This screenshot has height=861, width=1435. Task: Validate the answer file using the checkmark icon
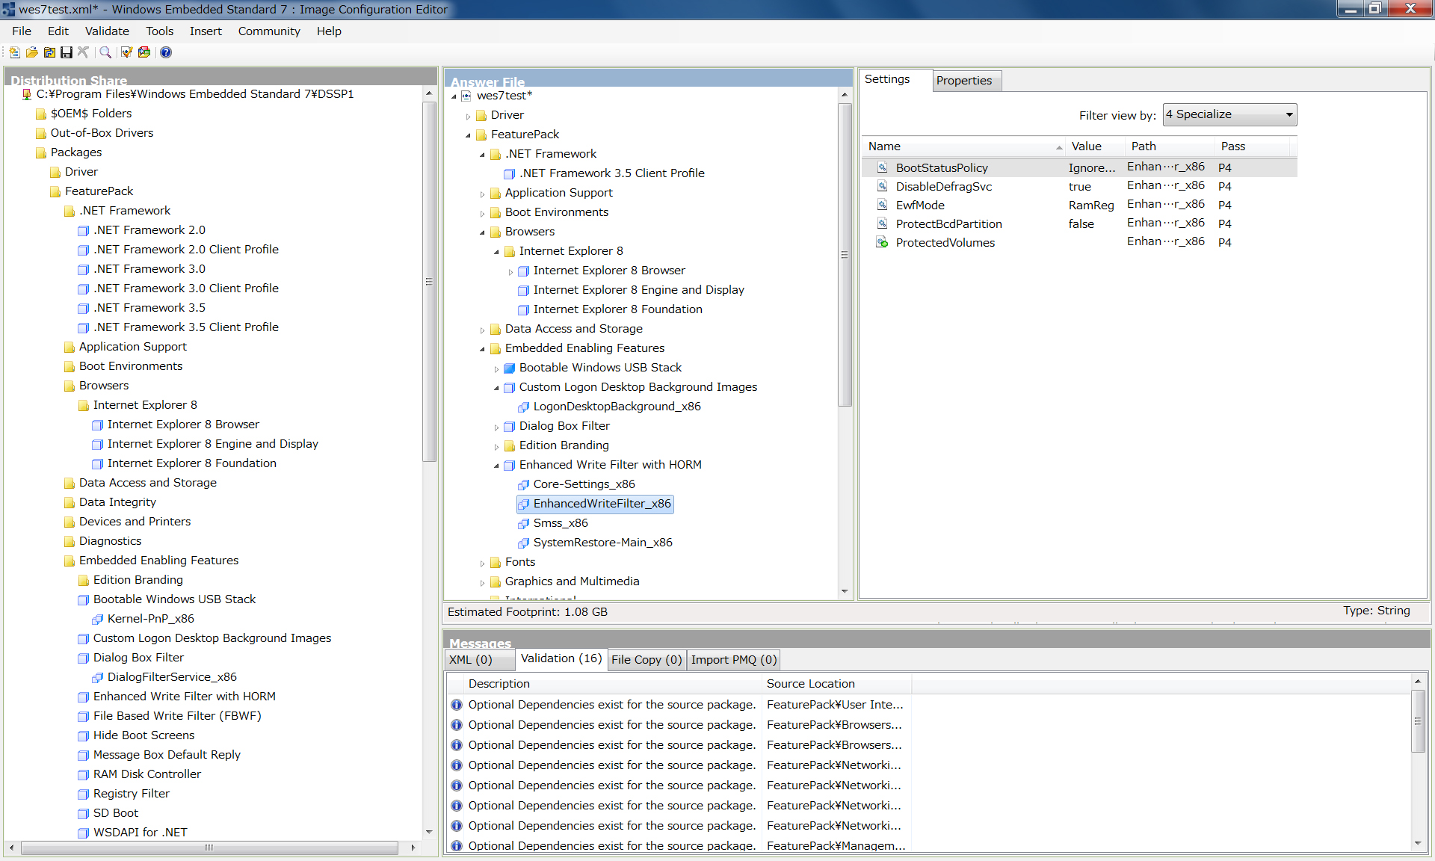pyautogui.click(x=126, y=52)
